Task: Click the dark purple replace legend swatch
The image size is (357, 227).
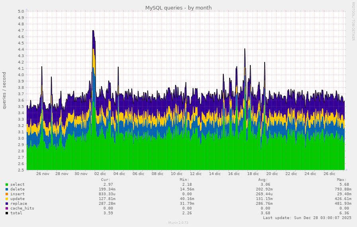Action: point(7,204)
